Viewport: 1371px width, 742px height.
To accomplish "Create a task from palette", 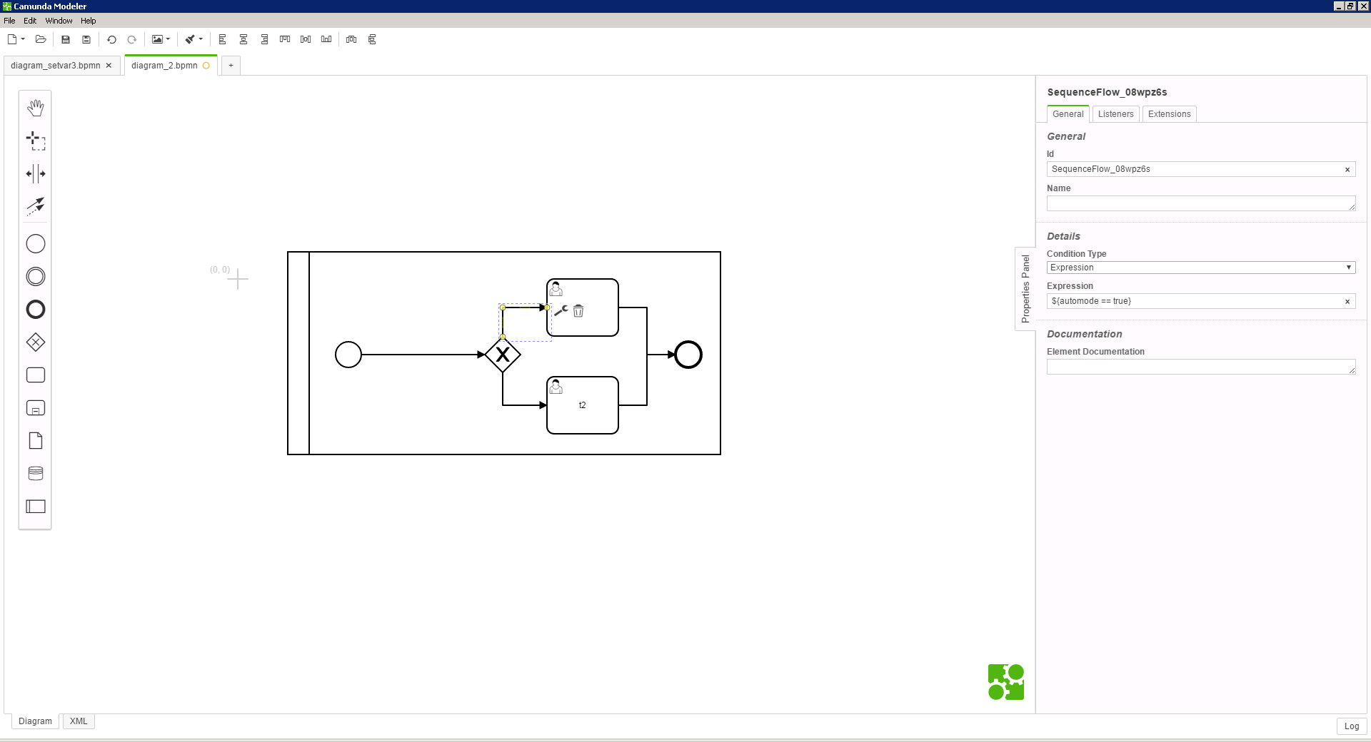I will [36, 375].
